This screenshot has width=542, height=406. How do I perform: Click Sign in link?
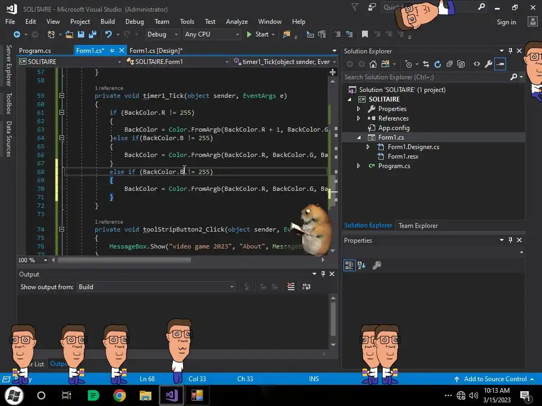click(x=506, y=22)
